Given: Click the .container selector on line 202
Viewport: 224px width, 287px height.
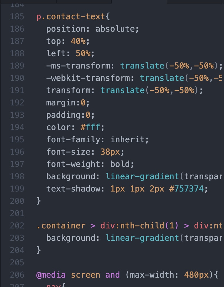Looking at the screenshot, I should (x=61, y=226).
